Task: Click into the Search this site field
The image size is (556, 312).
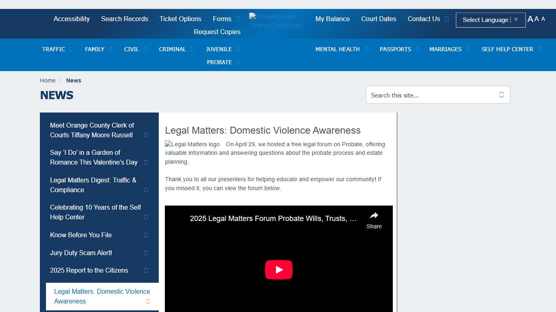Action: [431, 95]
